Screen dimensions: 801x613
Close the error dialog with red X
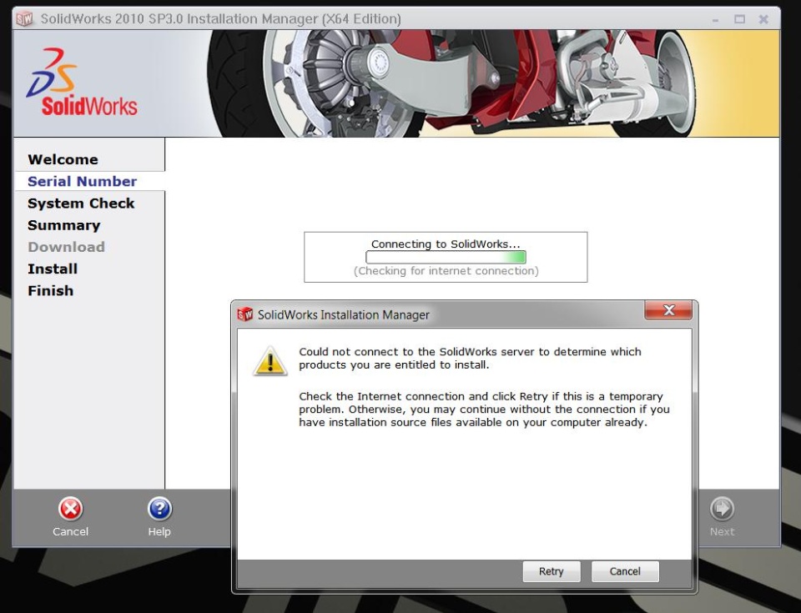coord(668,310)
